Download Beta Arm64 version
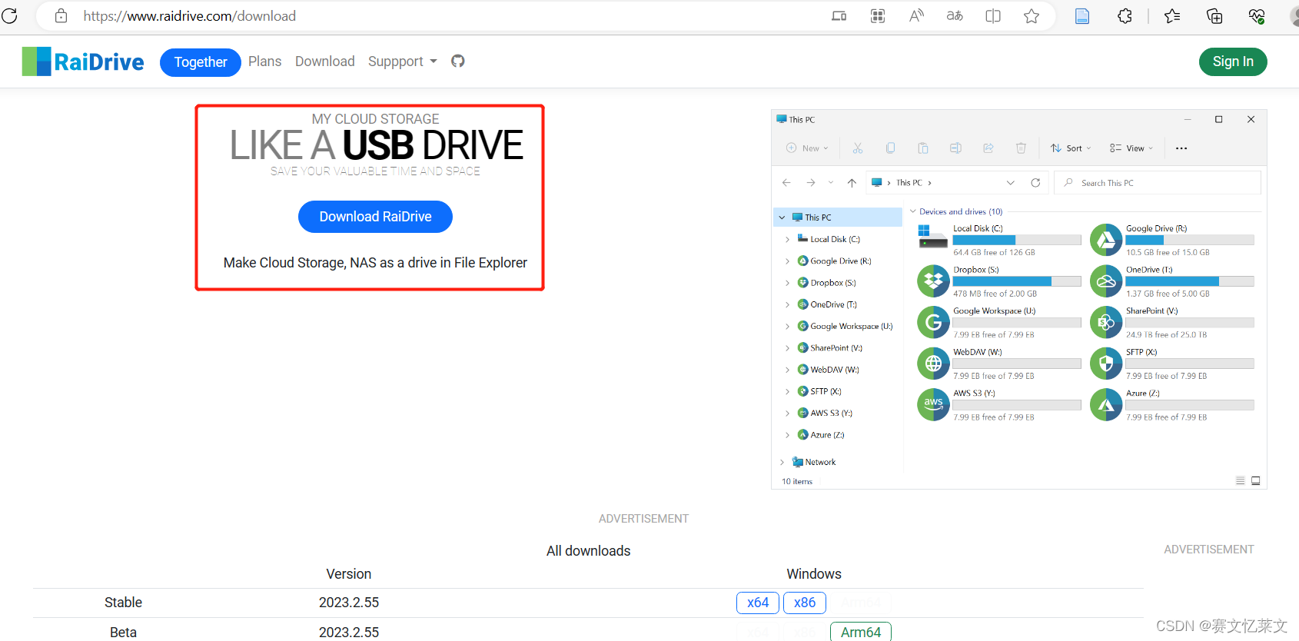Viewport: 1299px width, 641px height. 861,632
